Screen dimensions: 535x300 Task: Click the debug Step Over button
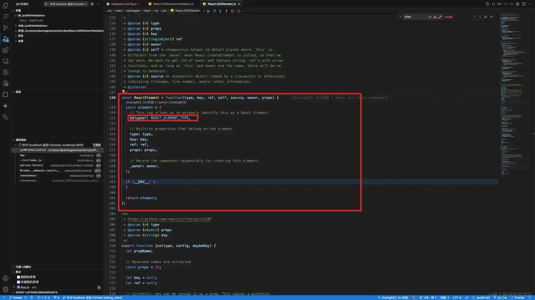click(214, 11)
